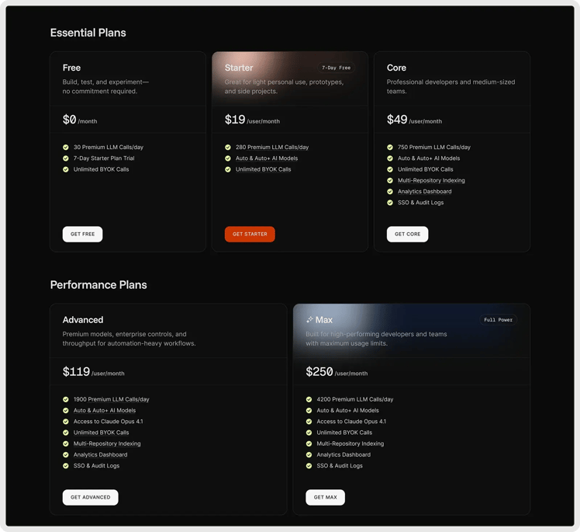Viewport: 580px width, 532px height.
Task: Click the $0 /month price
Action: pos(80,120)
